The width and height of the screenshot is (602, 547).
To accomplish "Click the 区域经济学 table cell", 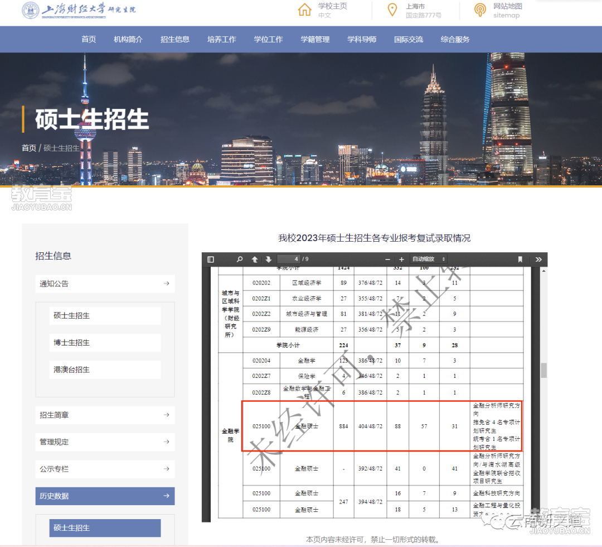I will (x=307, y=283).
